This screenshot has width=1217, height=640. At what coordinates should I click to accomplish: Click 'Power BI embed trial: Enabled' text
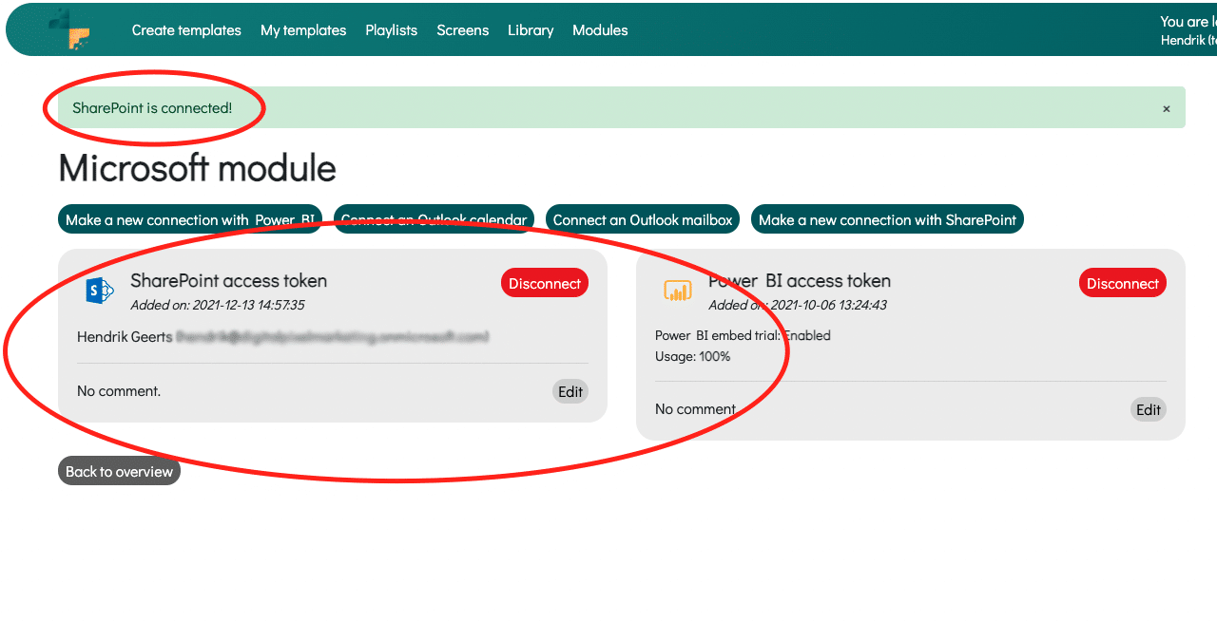point(743,335)
